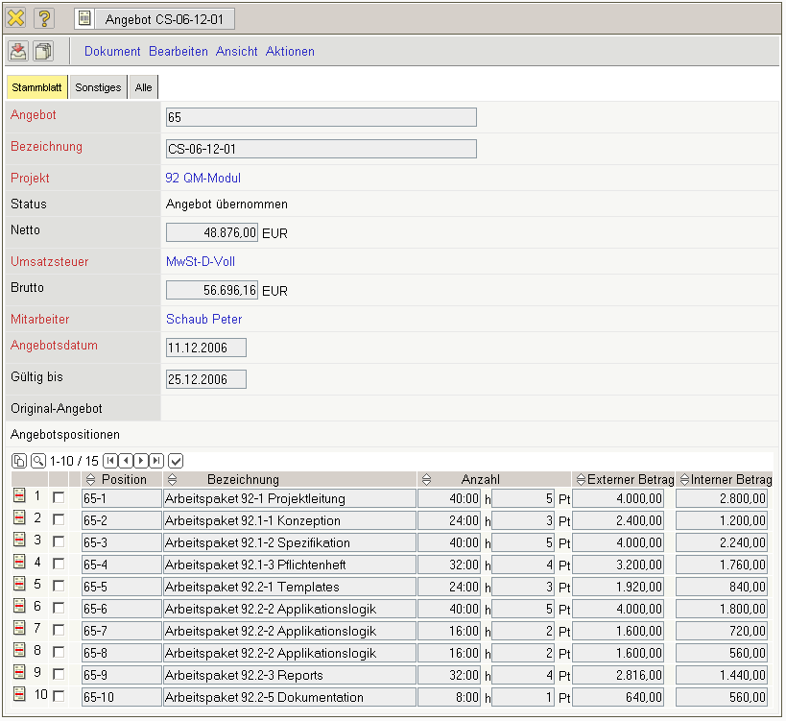Click the Gültig bis date field
This screenshot has width=786, height=721.
(x=205, y=379)
